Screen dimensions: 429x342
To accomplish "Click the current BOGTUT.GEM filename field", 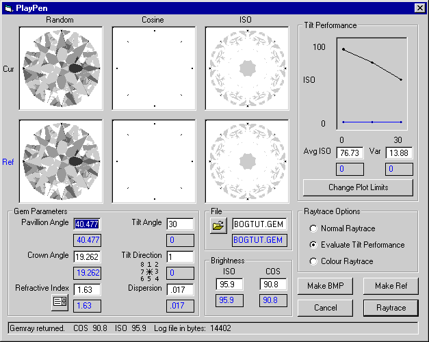I will point(259,224).
